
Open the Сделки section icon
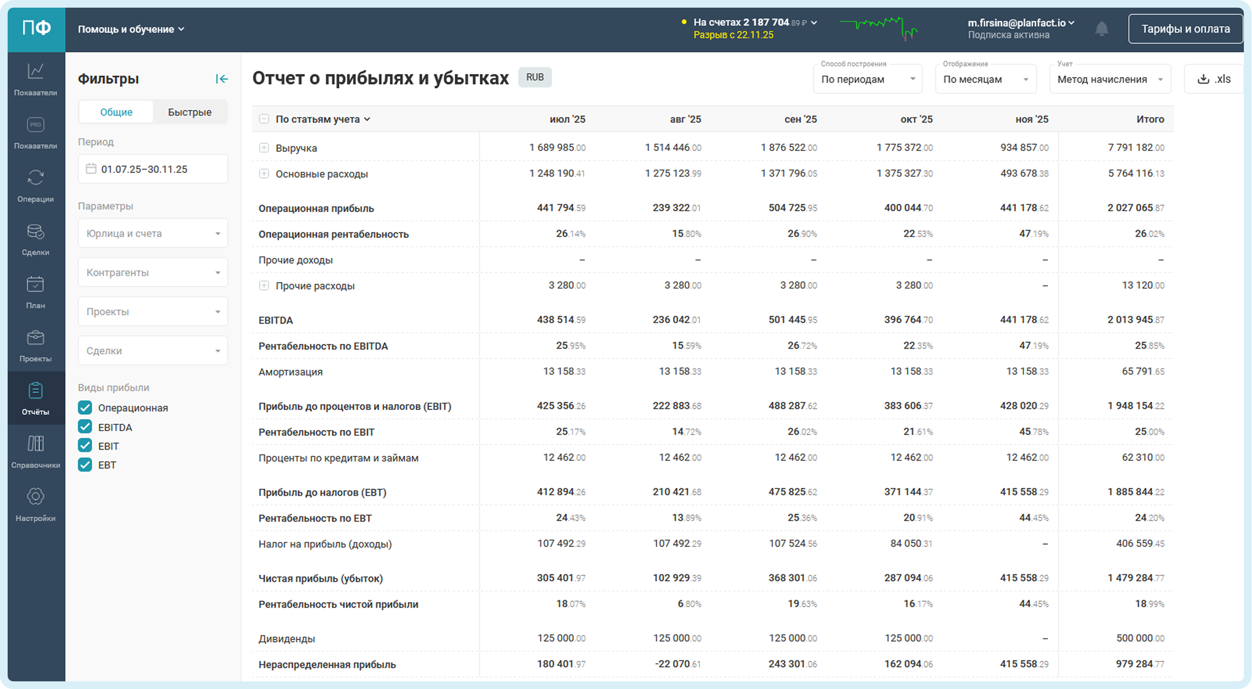click(35, 231)
